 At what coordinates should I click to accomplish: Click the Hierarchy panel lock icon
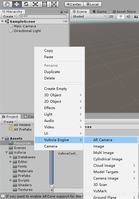pos(61,12)
